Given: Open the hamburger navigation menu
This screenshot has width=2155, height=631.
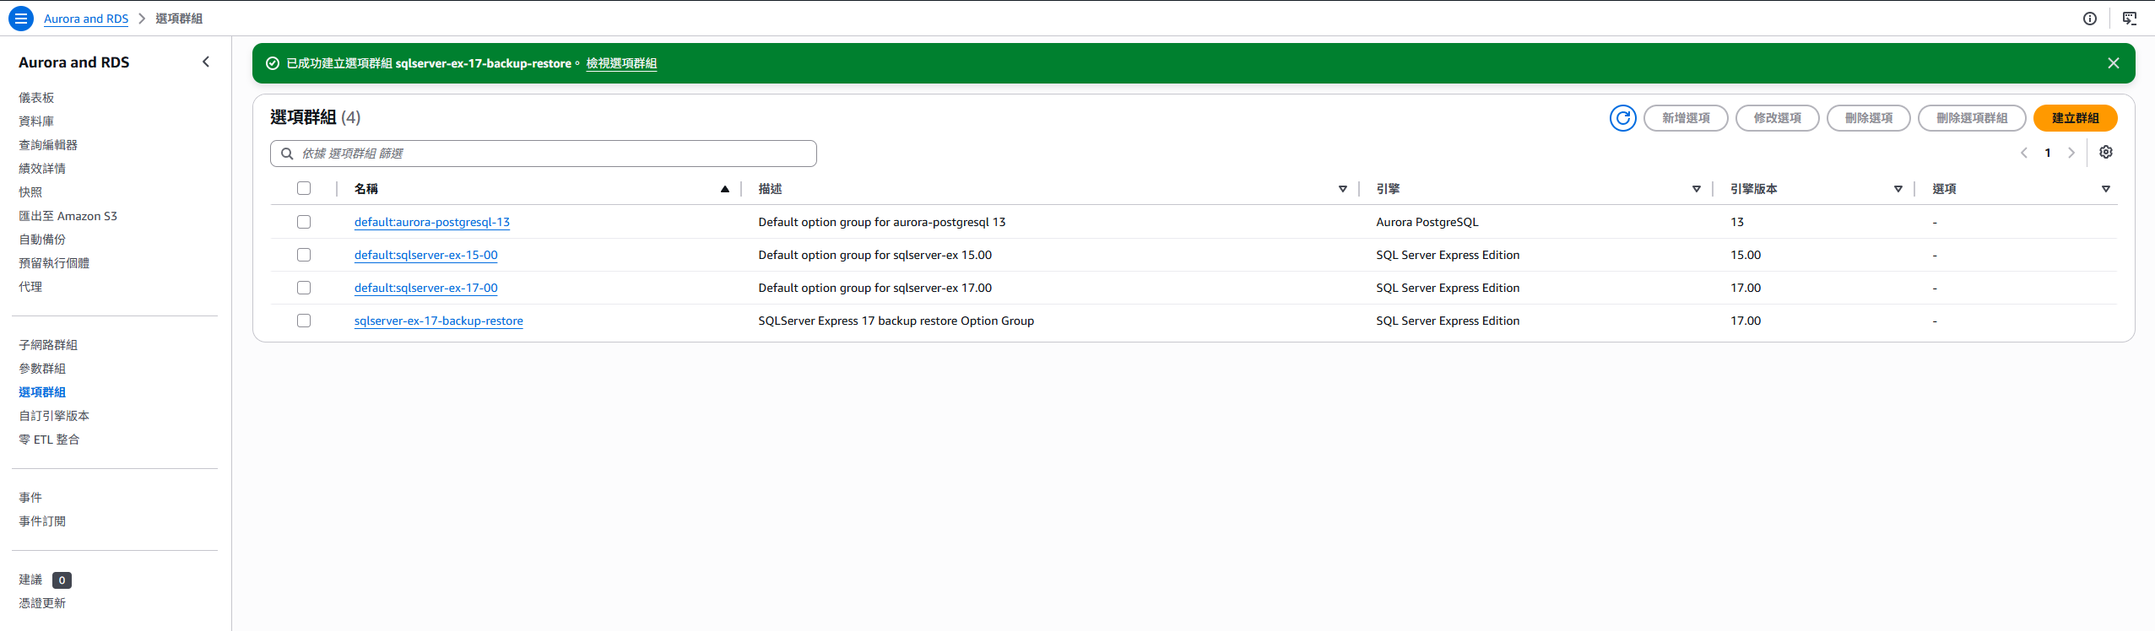Looking at the screenshot, I should (x=21, y=19).
